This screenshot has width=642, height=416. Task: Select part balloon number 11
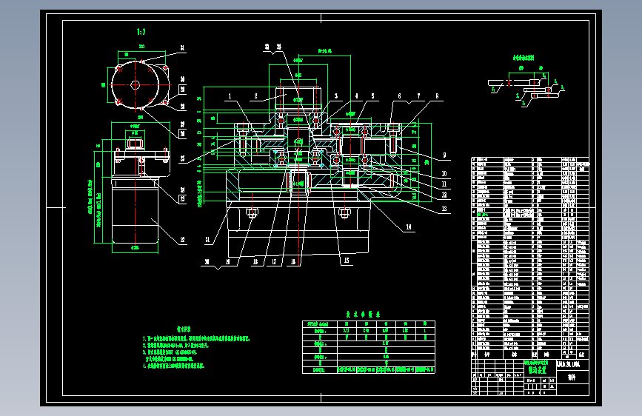[444, 184]
